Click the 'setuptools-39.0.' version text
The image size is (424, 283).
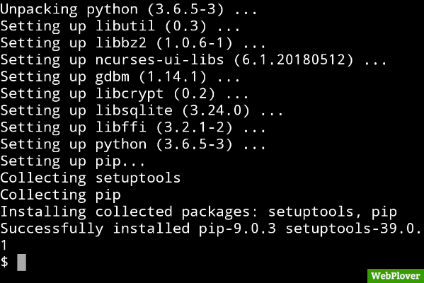353,229
